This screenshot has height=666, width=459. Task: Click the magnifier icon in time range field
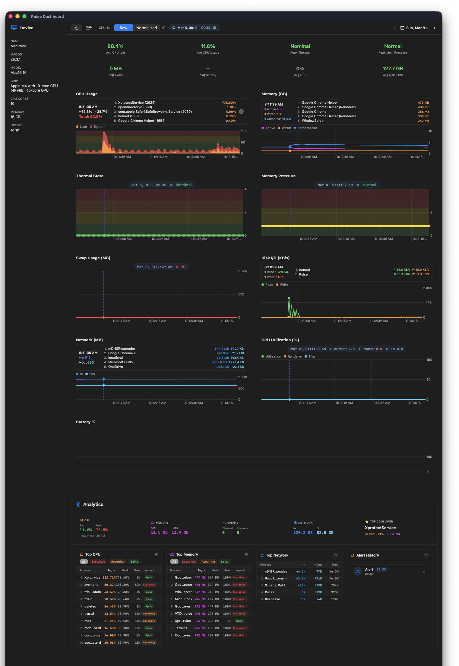coord(174,28)
